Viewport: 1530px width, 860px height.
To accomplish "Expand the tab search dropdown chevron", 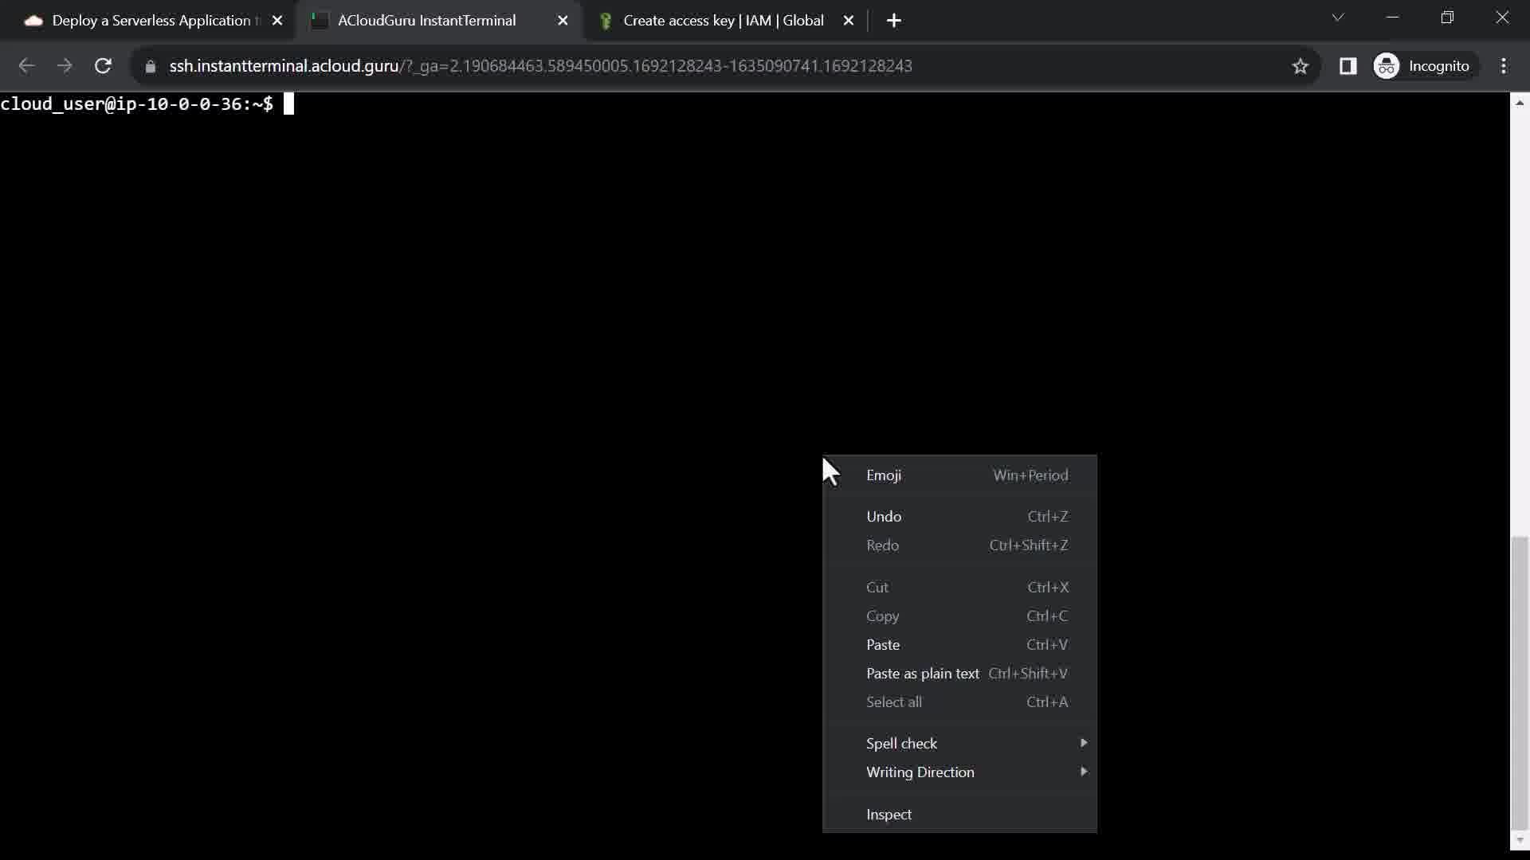I will tap(1338, 18).
